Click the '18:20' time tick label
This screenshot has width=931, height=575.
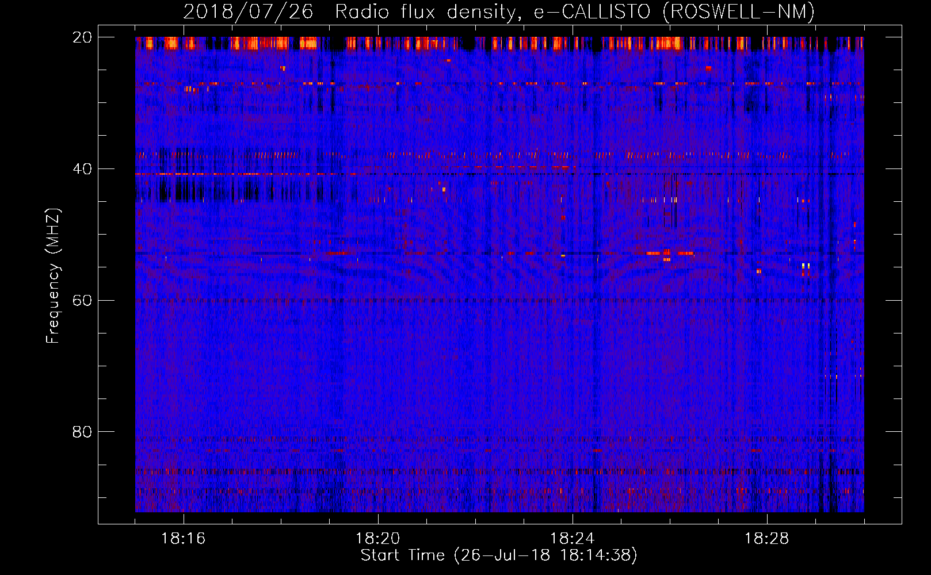pyautogui.click(x=378, y=538)
